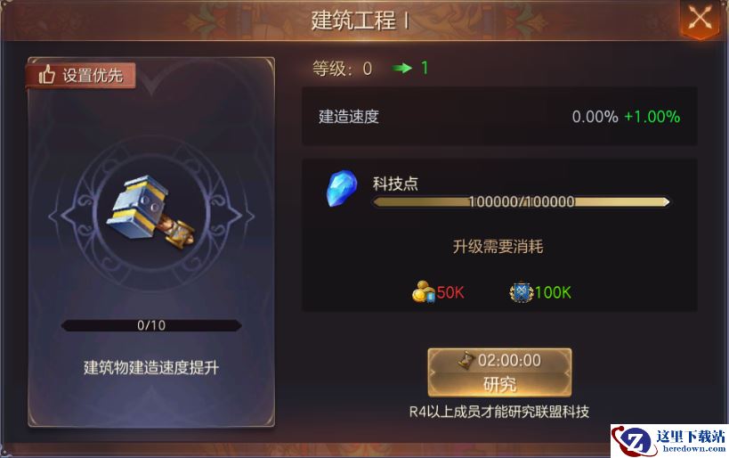Click the blue crystal tech point icon

tap(342, 188)
